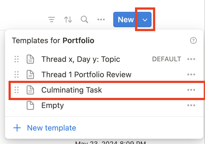Open options for Thread x default template
Viewport: 205px width, 144px height.
191,59
